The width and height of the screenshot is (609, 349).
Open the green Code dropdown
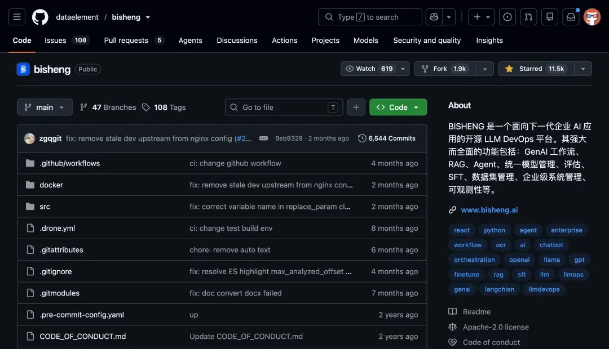[398, 108]
